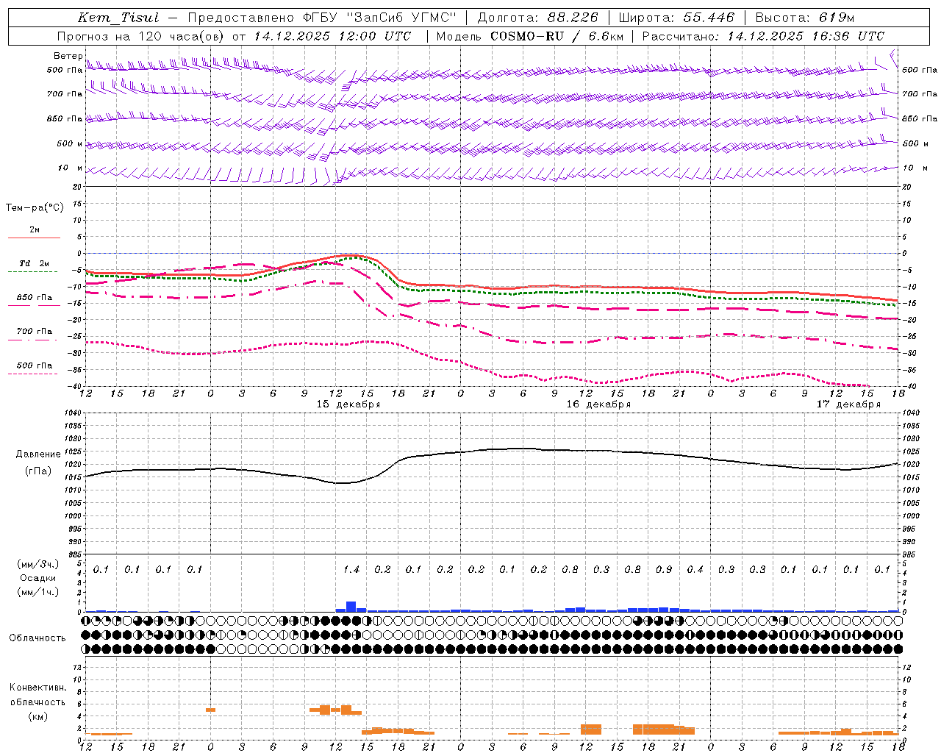Image resolution: width=941 pixels, height=753 pixels.
Task: Click the Облачность cloud cover label
Action: tap(37, 638)
